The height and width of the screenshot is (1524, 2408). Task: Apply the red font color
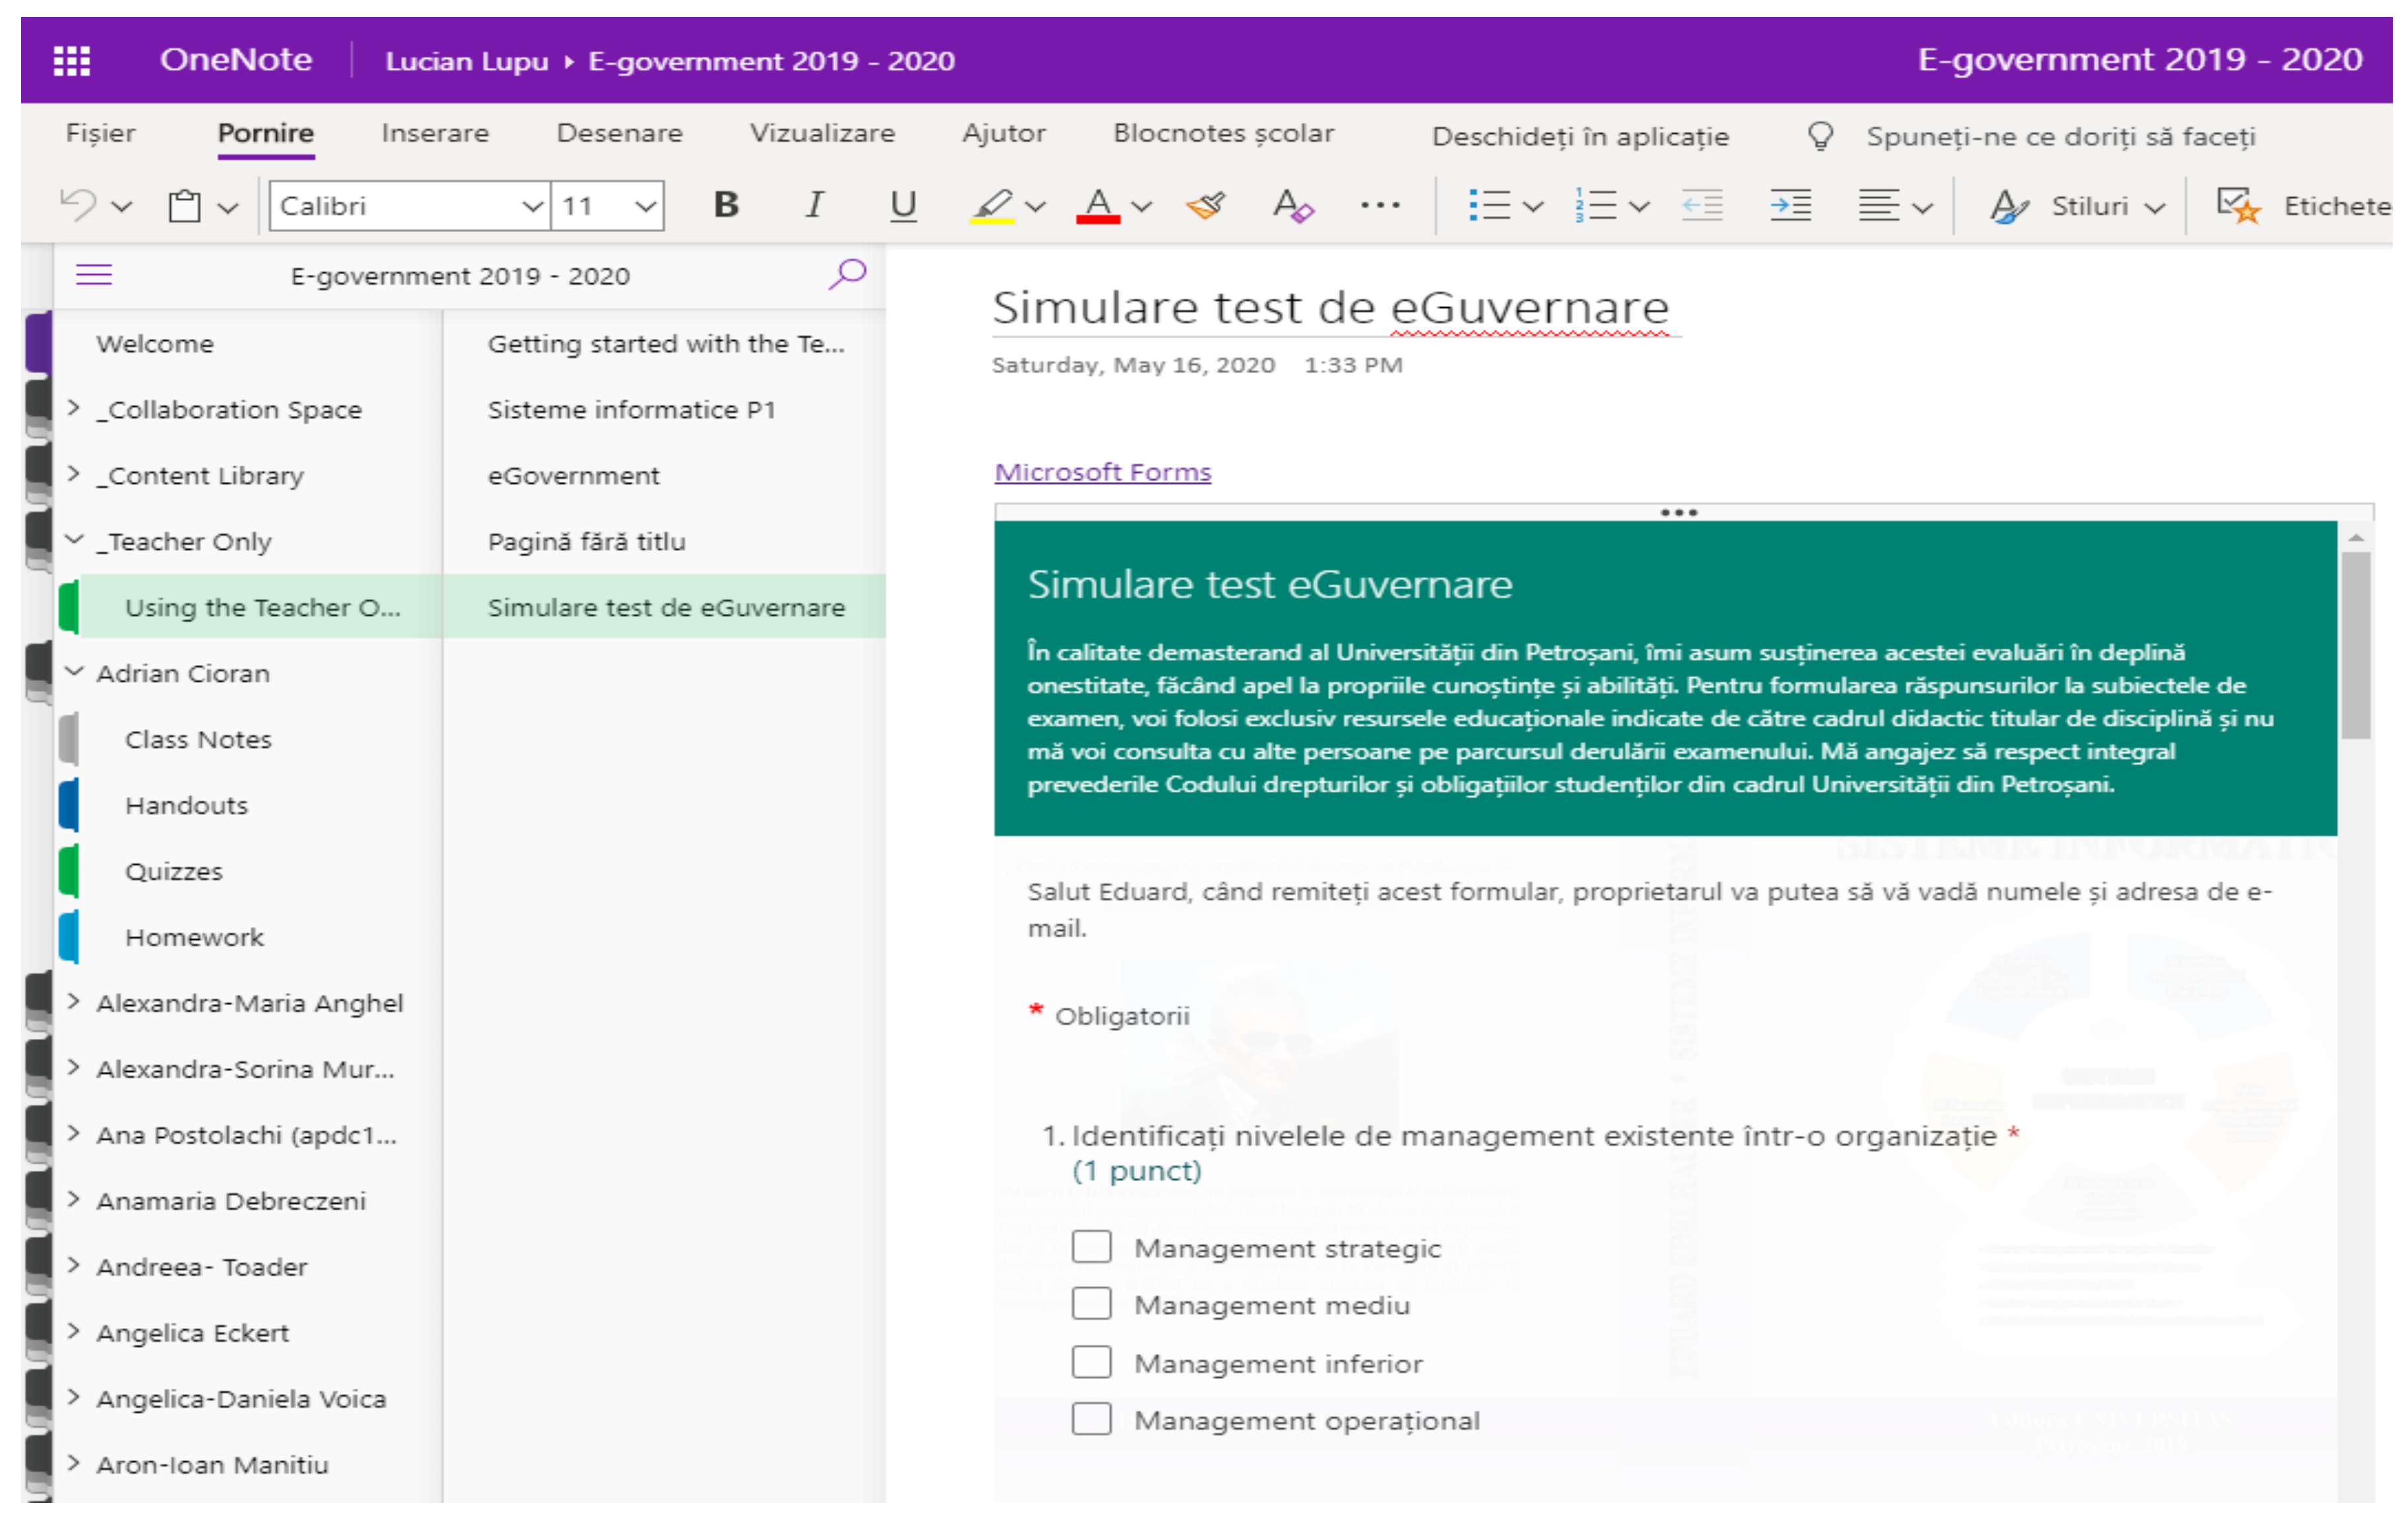click(x=1098, y=206)
